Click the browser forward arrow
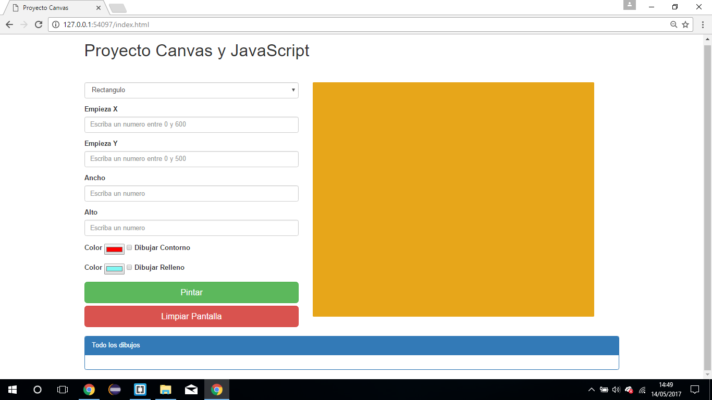The height and width of the screenshot is (400, 712). (23, 24)
